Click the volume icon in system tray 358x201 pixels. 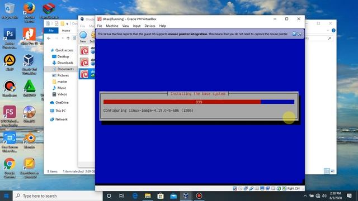pos(324,196)
